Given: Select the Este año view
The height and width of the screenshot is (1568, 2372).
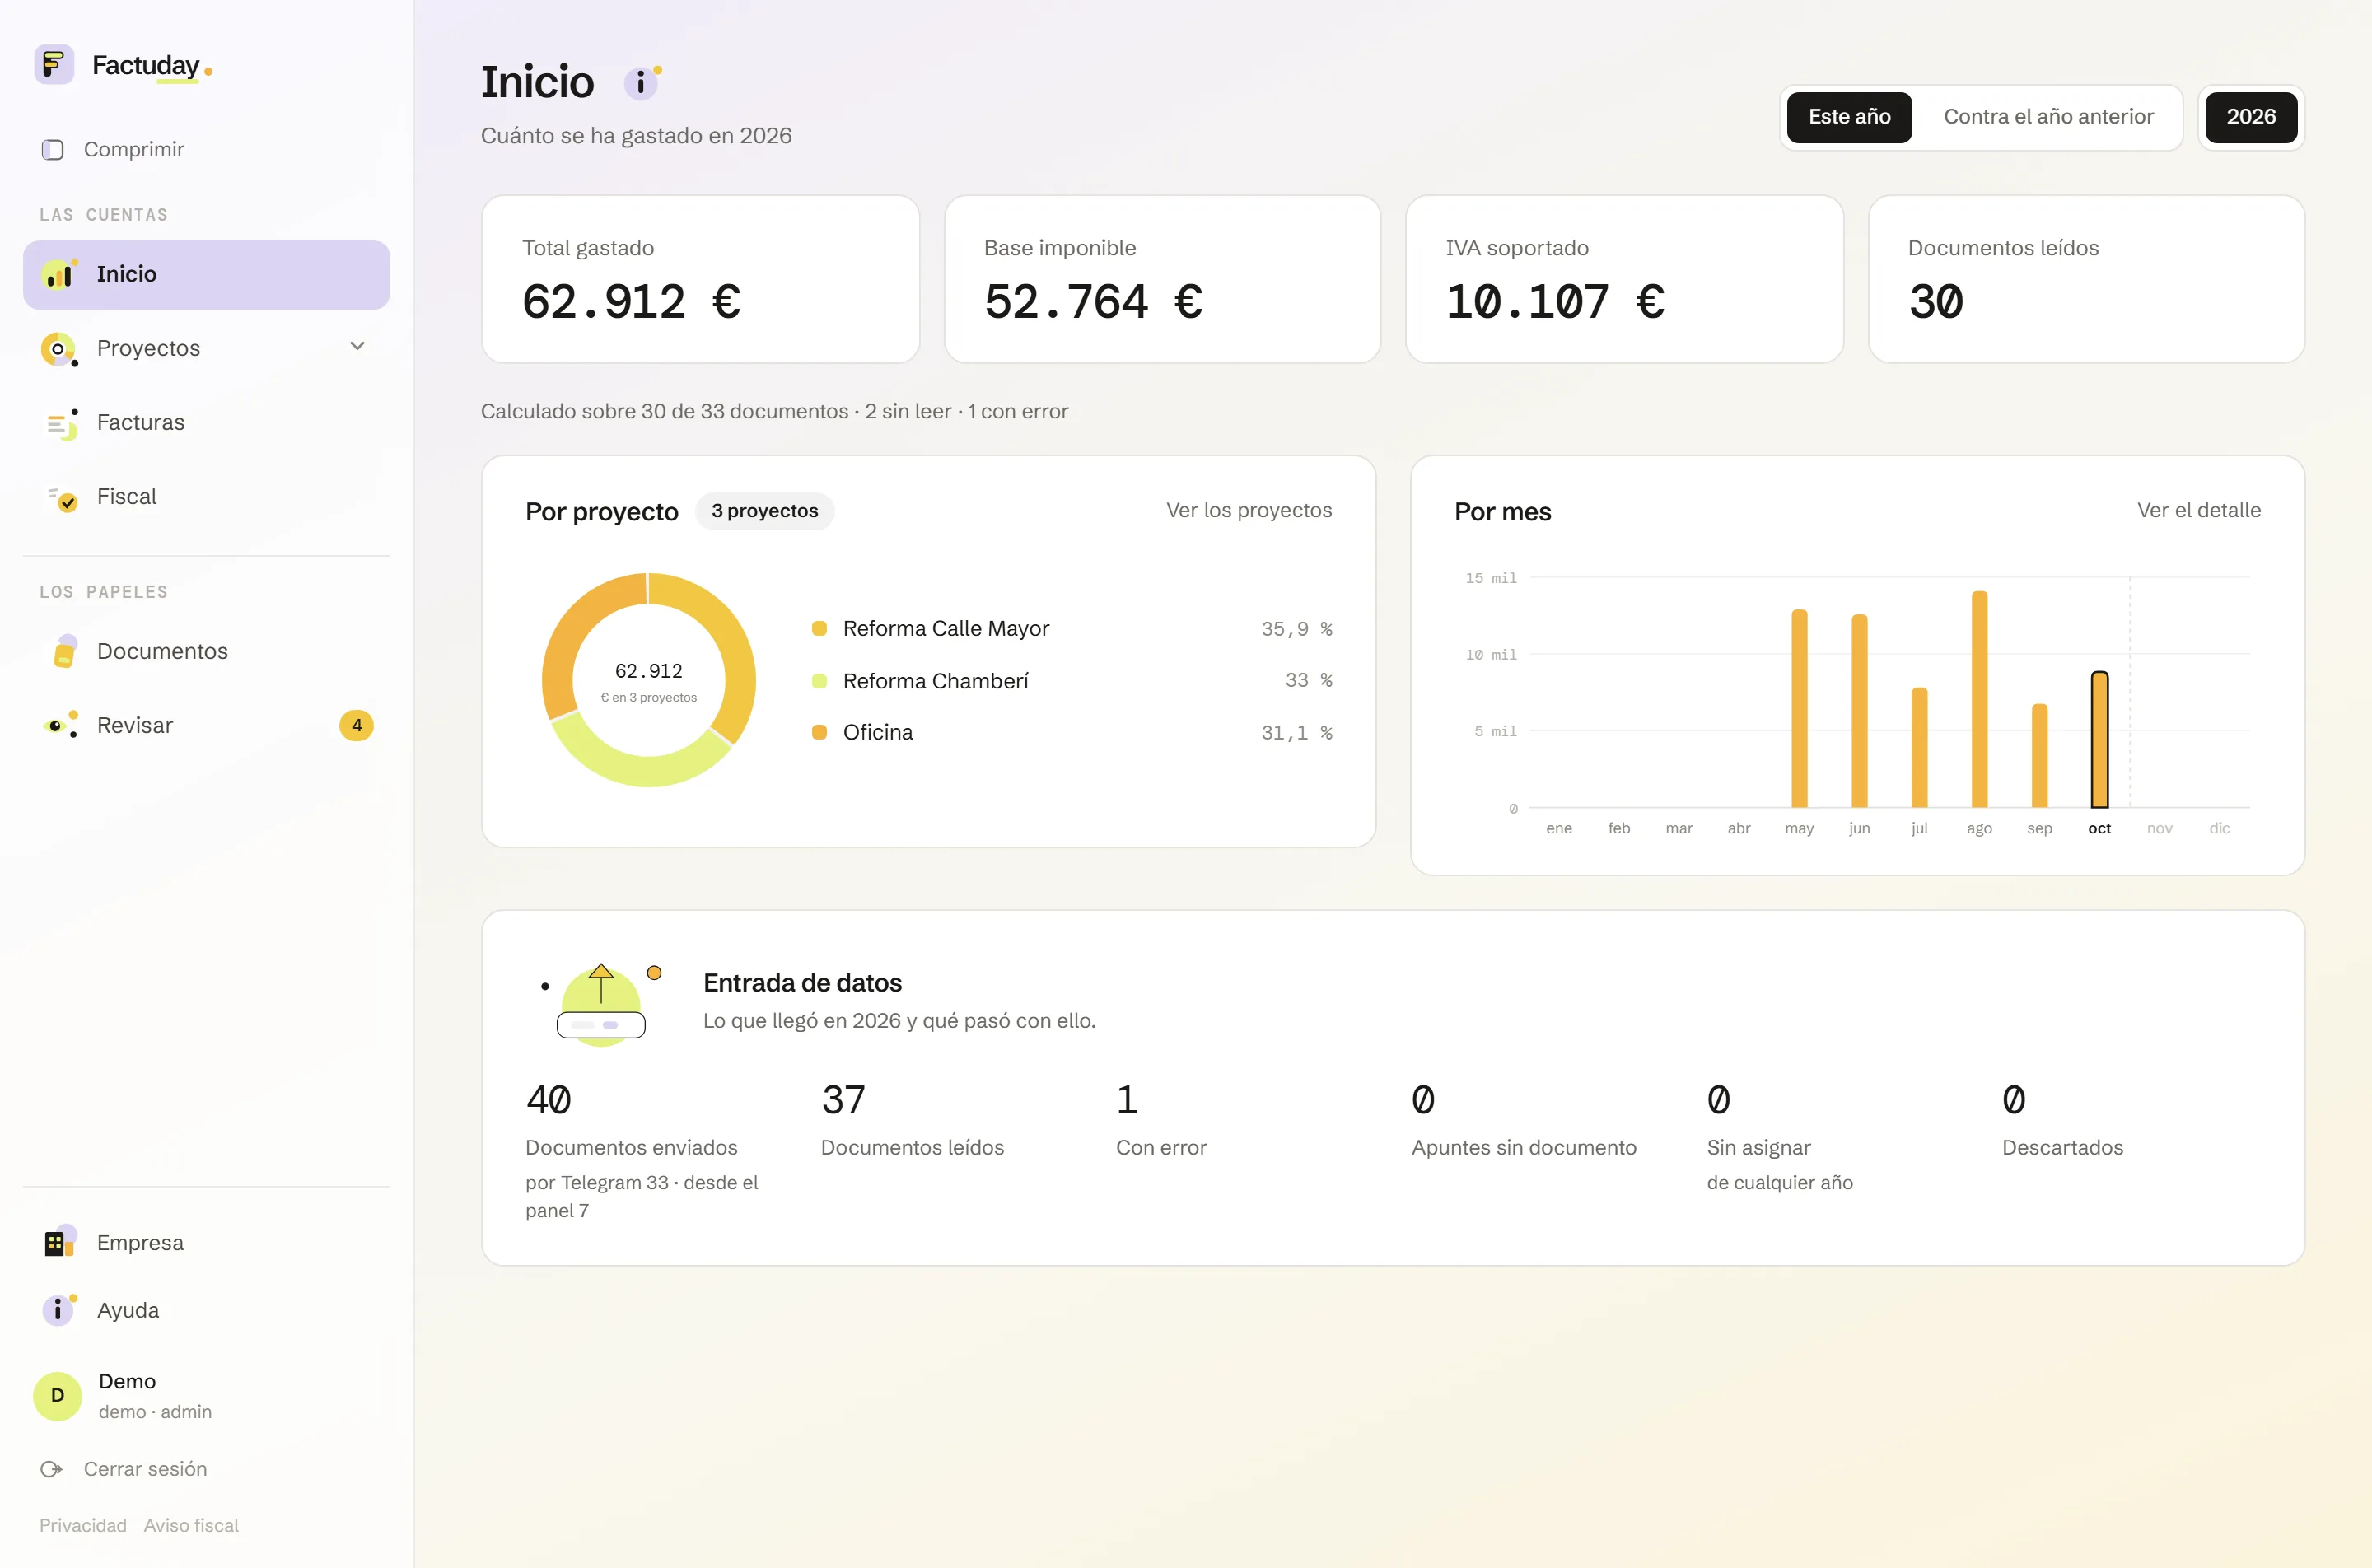Looking at the screenshot, I should point(1849,117).
